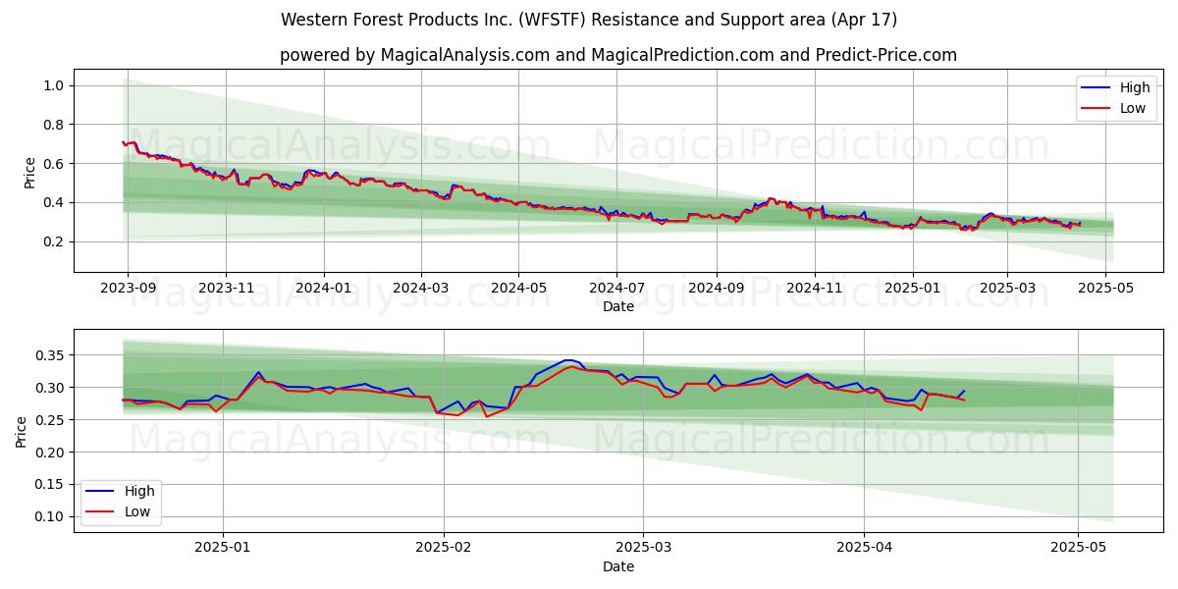The image size is (1178, 589).
Task: Click the '0.35' y-axis tick in bottom chart
Action: pyautogui.click(x=51, y=355)
